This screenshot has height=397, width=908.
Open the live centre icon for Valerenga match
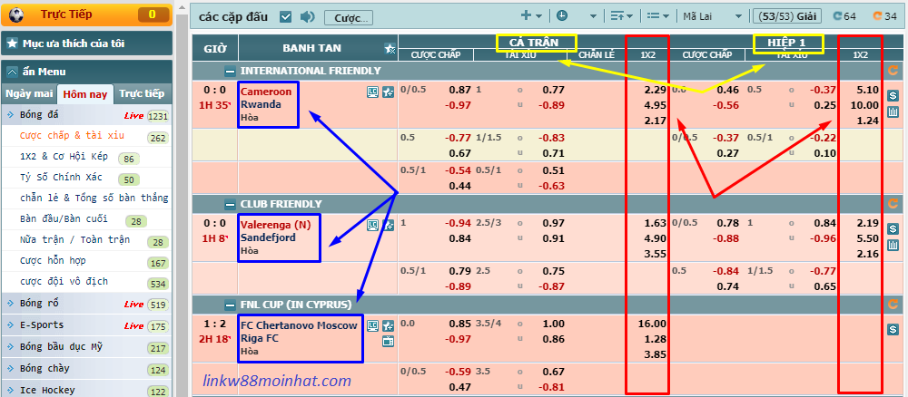373,226
